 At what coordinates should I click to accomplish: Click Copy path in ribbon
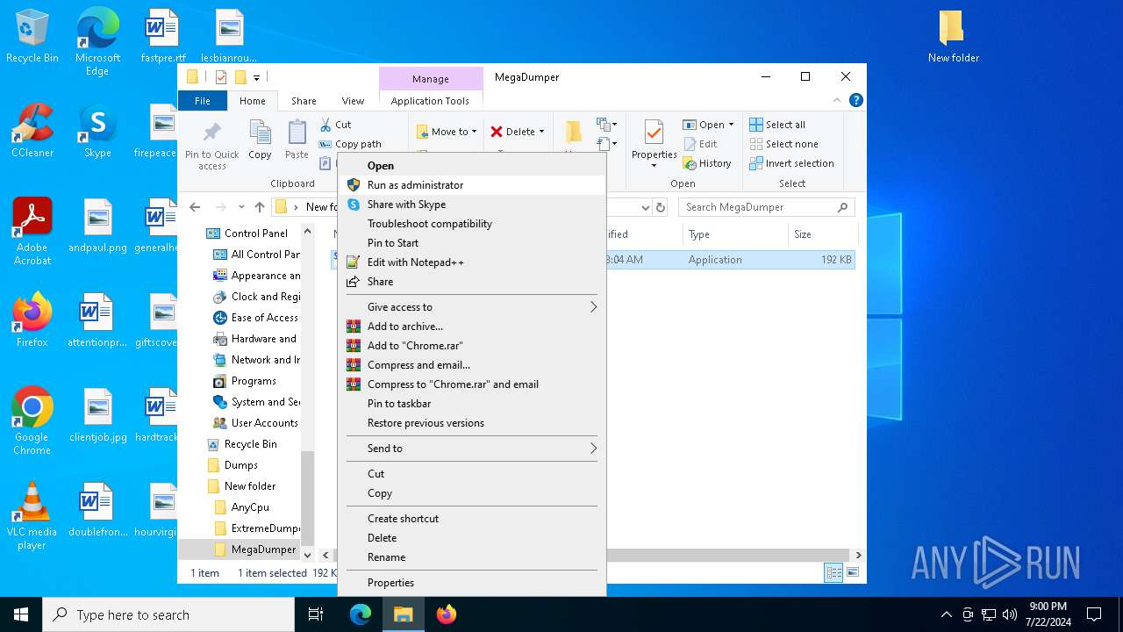click(x=350, y=144)
